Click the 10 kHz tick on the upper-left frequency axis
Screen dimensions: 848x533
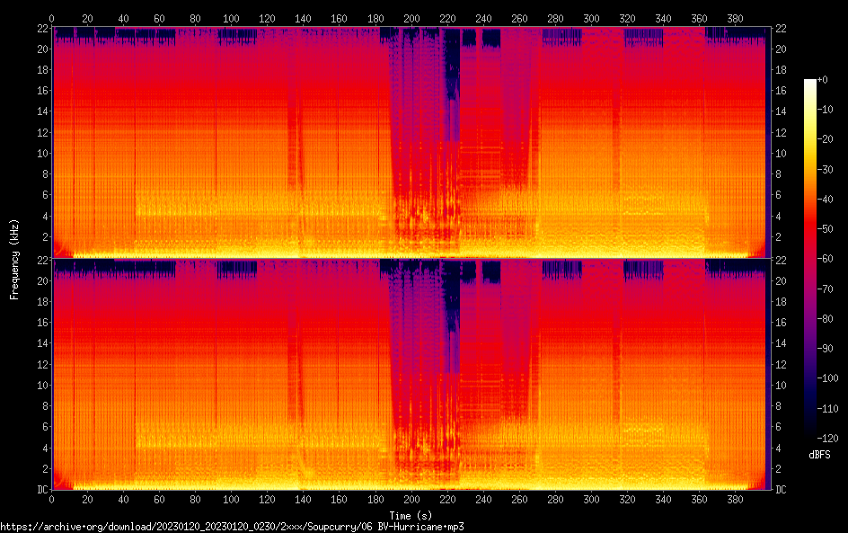(41, 153)
